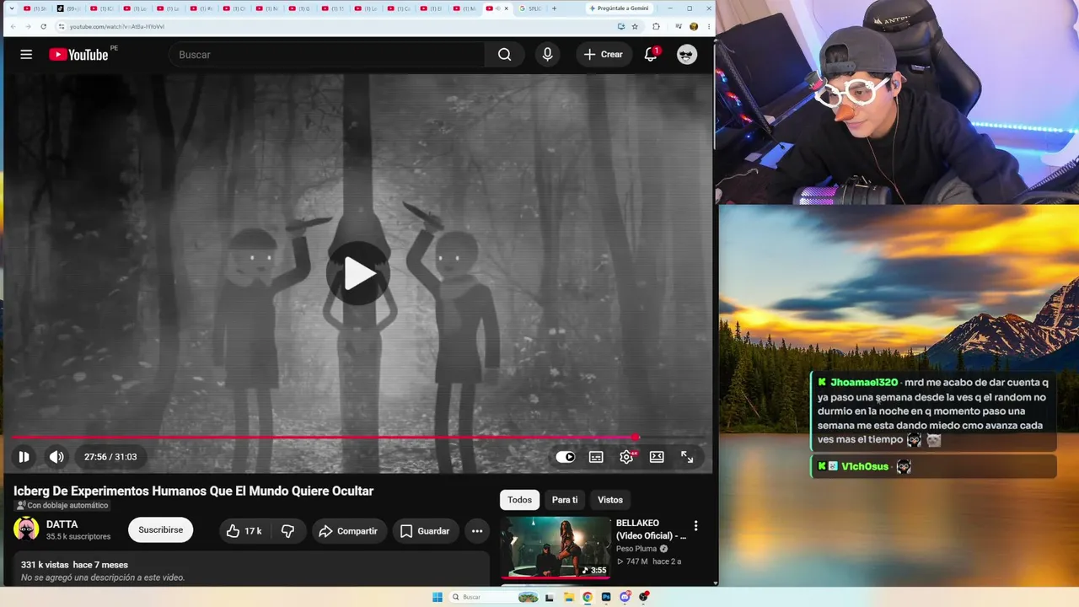Open the DATTA channel name link
This screenshot has height=607, width=1079.
62,524
